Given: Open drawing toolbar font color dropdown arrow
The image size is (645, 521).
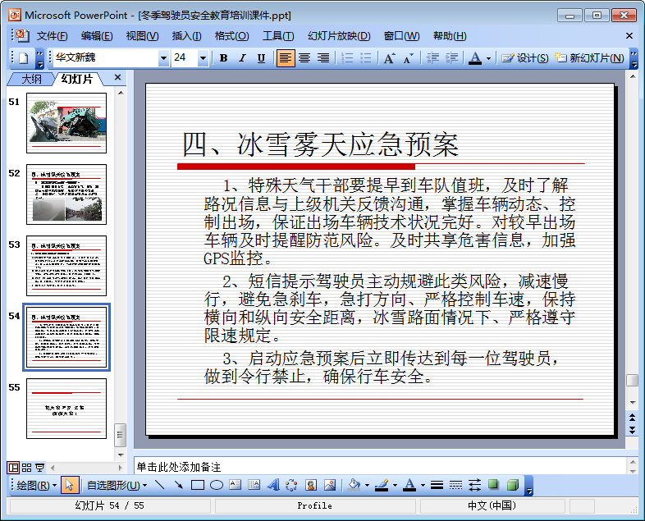Looking at the screenshot, I should pyautogui.click(x=423, y=486).
